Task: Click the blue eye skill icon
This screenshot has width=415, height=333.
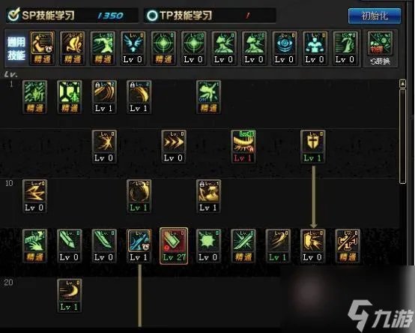Action: tap(284, 48)
